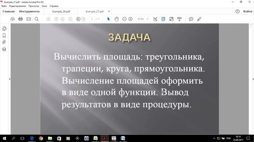Launch Google Chrome from taskbar

pyautogui.click(x=41, y=138)
